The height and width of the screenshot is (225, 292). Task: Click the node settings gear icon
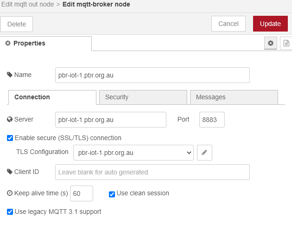click(270, 43)
